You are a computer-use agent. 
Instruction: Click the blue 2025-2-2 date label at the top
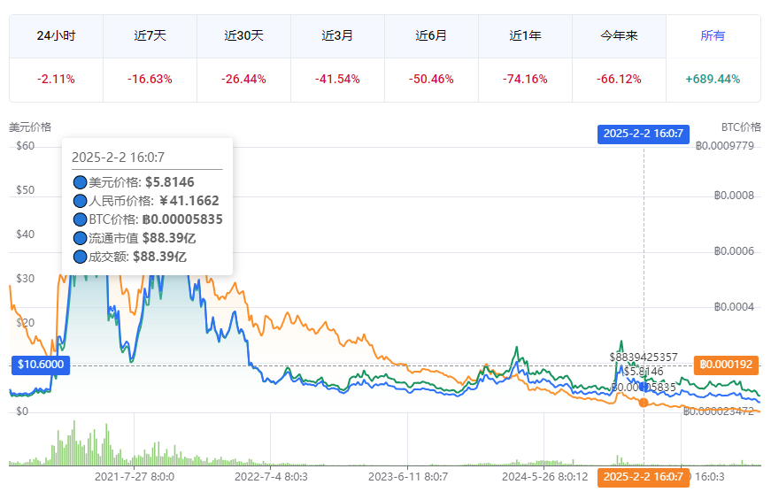point(643,134)
